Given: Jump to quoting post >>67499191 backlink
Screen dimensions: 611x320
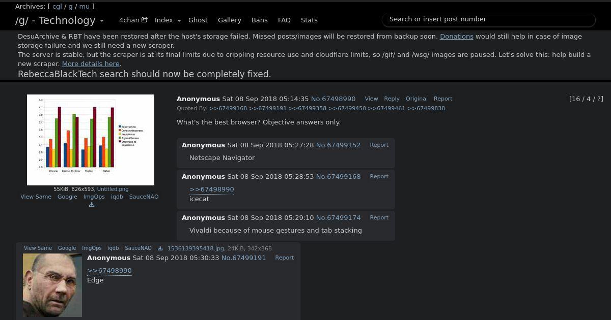Looking at the screenshot, I should click(x=268, y=109).
